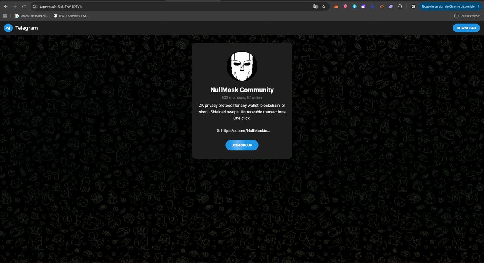484x263 pixels.
Task: Open the Chrome three-dot menu
Action: click(479, 7)
